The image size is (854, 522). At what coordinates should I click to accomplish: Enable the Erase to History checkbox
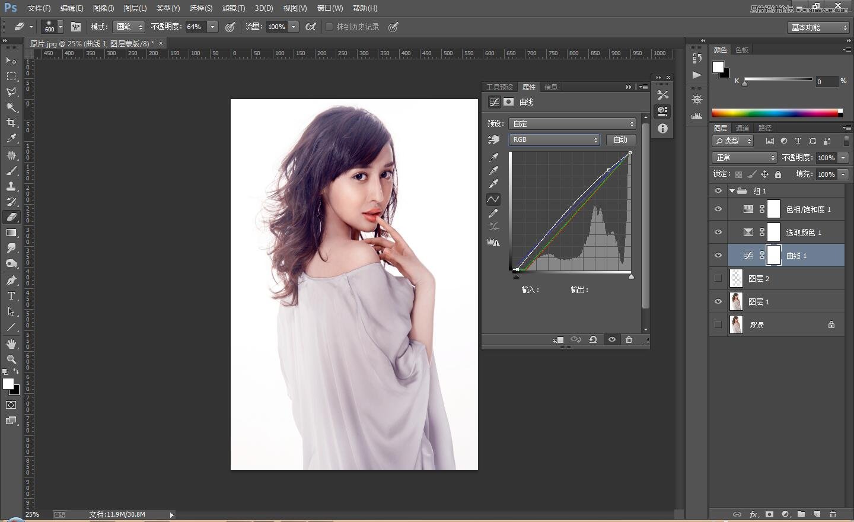point(329,27)
